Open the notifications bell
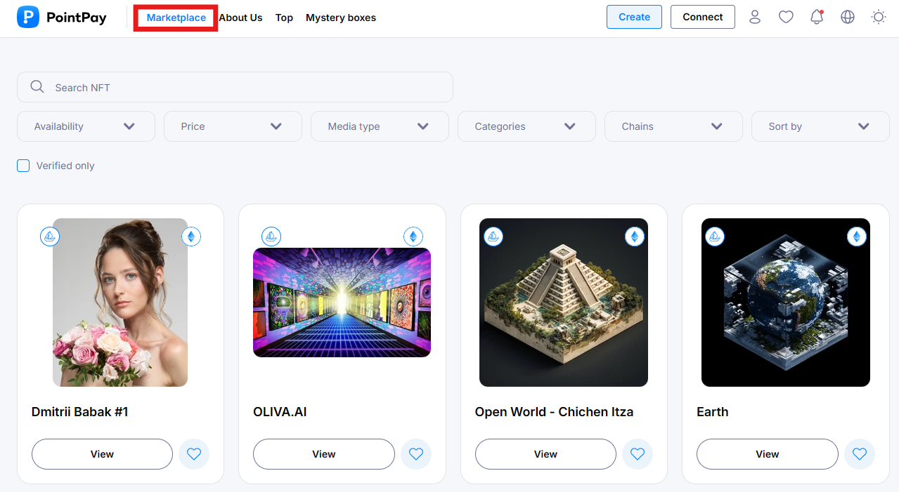Image resolution: width=899 pixels, height=492 pixels. coord(817,17)
